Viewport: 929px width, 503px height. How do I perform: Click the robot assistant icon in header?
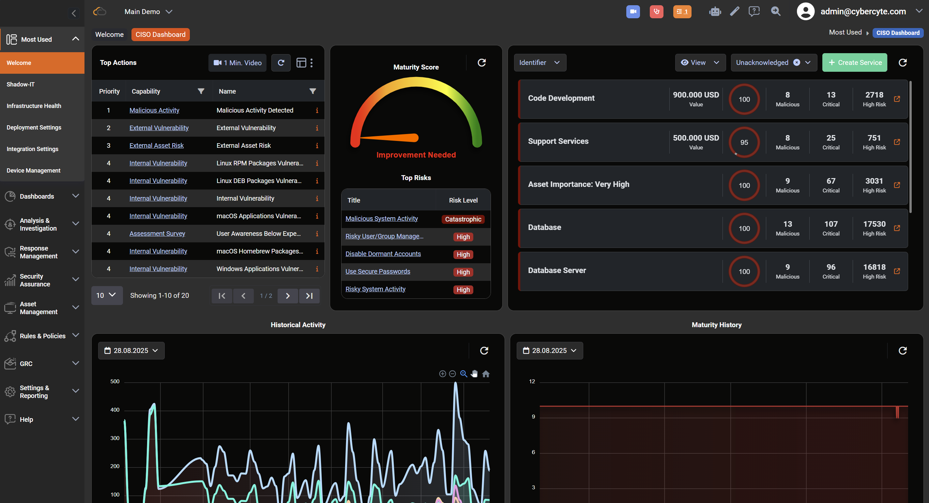click(x=714, y=11)
